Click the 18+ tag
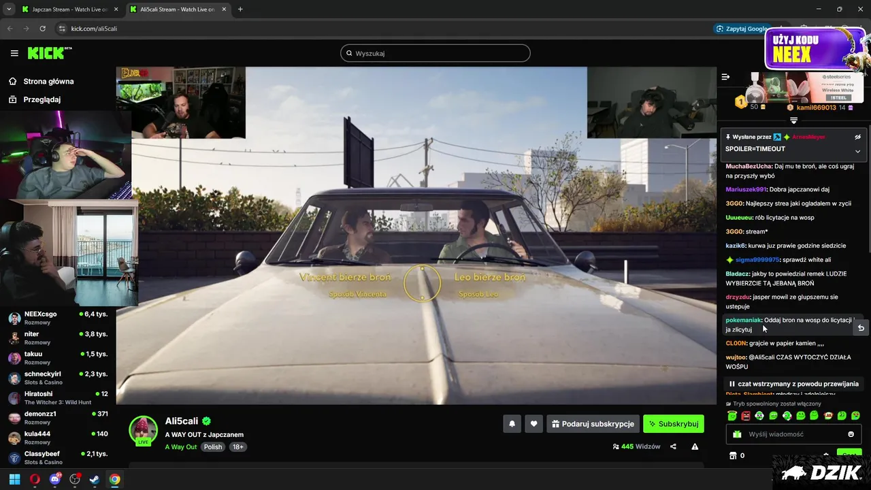Image resolution: width=871 pixels, height=490 pixels. tap(238, 447)
